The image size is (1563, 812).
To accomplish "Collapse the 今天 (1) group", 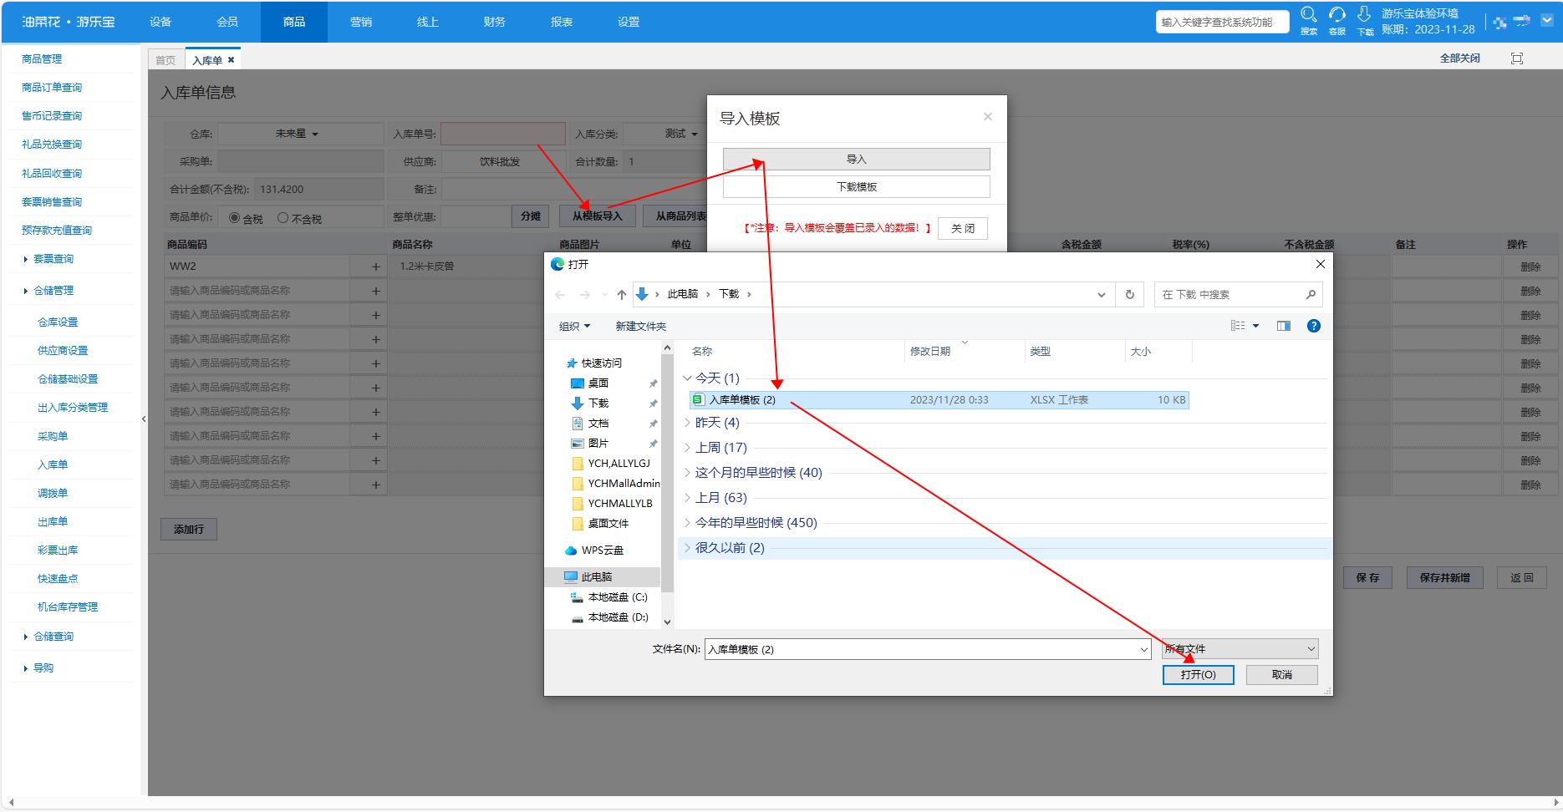I will coord(687,378).
